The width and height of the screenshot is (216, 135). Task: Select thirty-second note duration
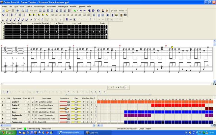[23, 20]
